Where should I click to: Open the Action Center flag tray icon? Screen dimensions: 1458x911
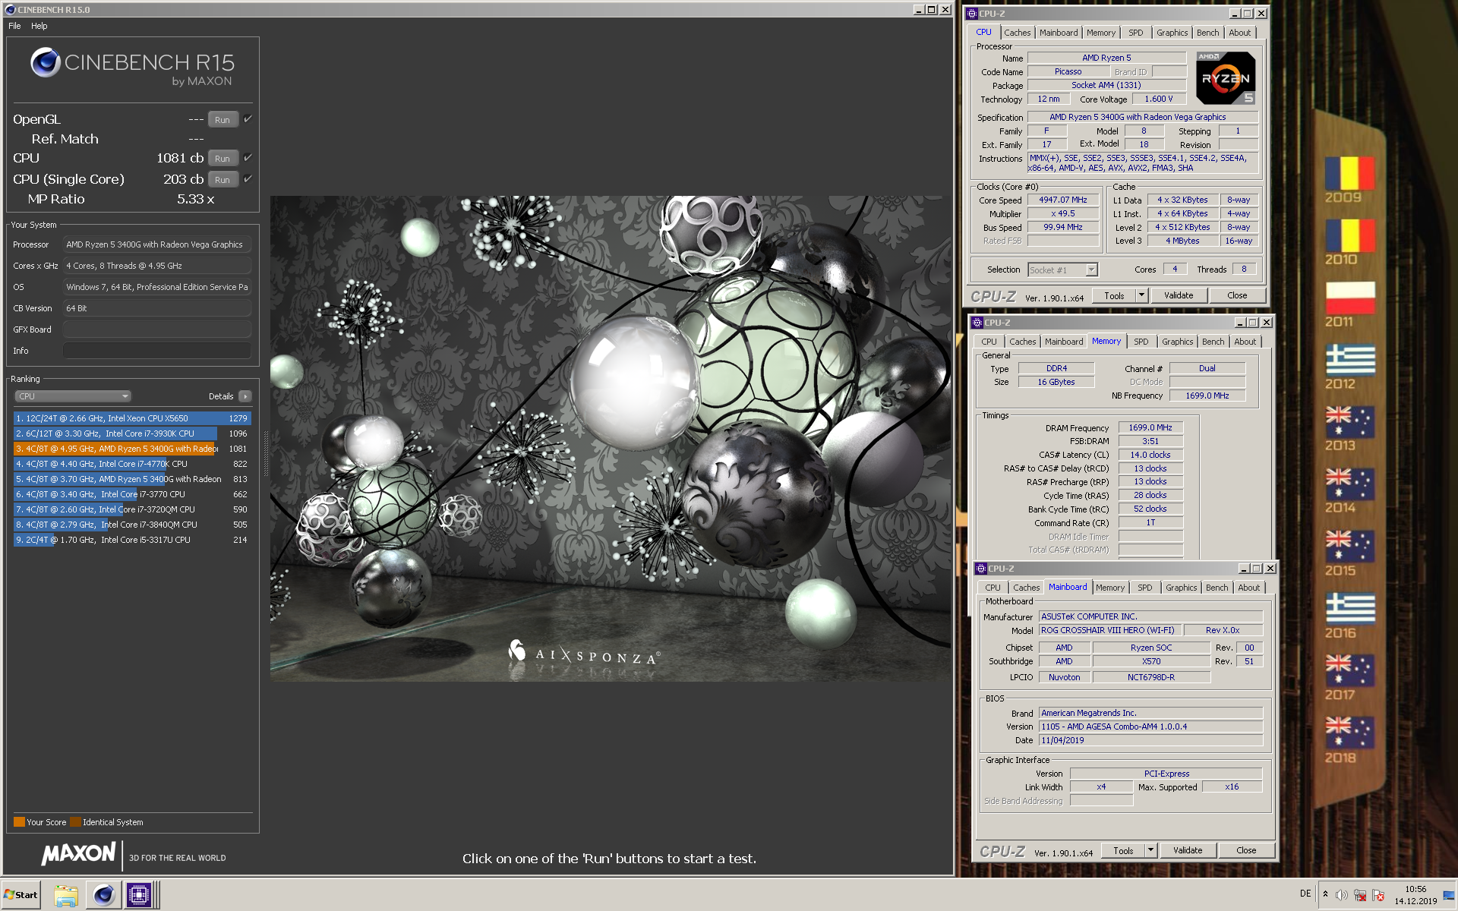(1379, 895)
